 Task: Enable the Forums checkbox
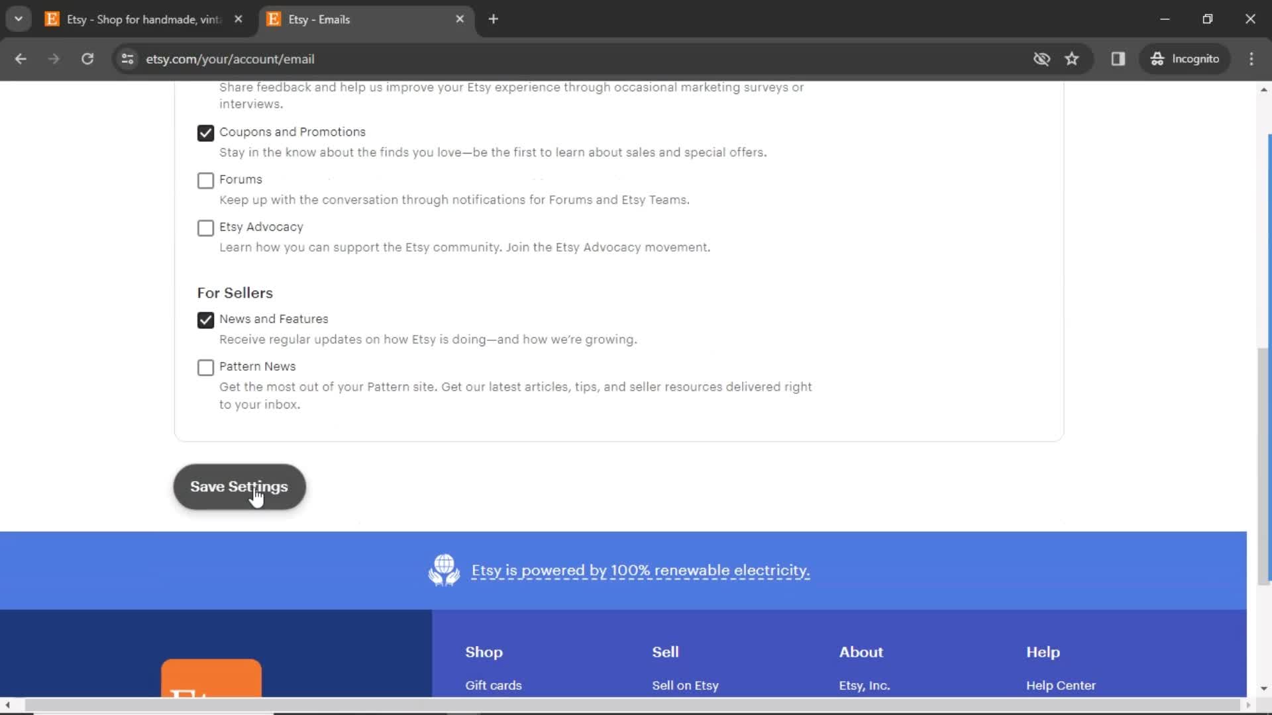(x=205, y=180)
